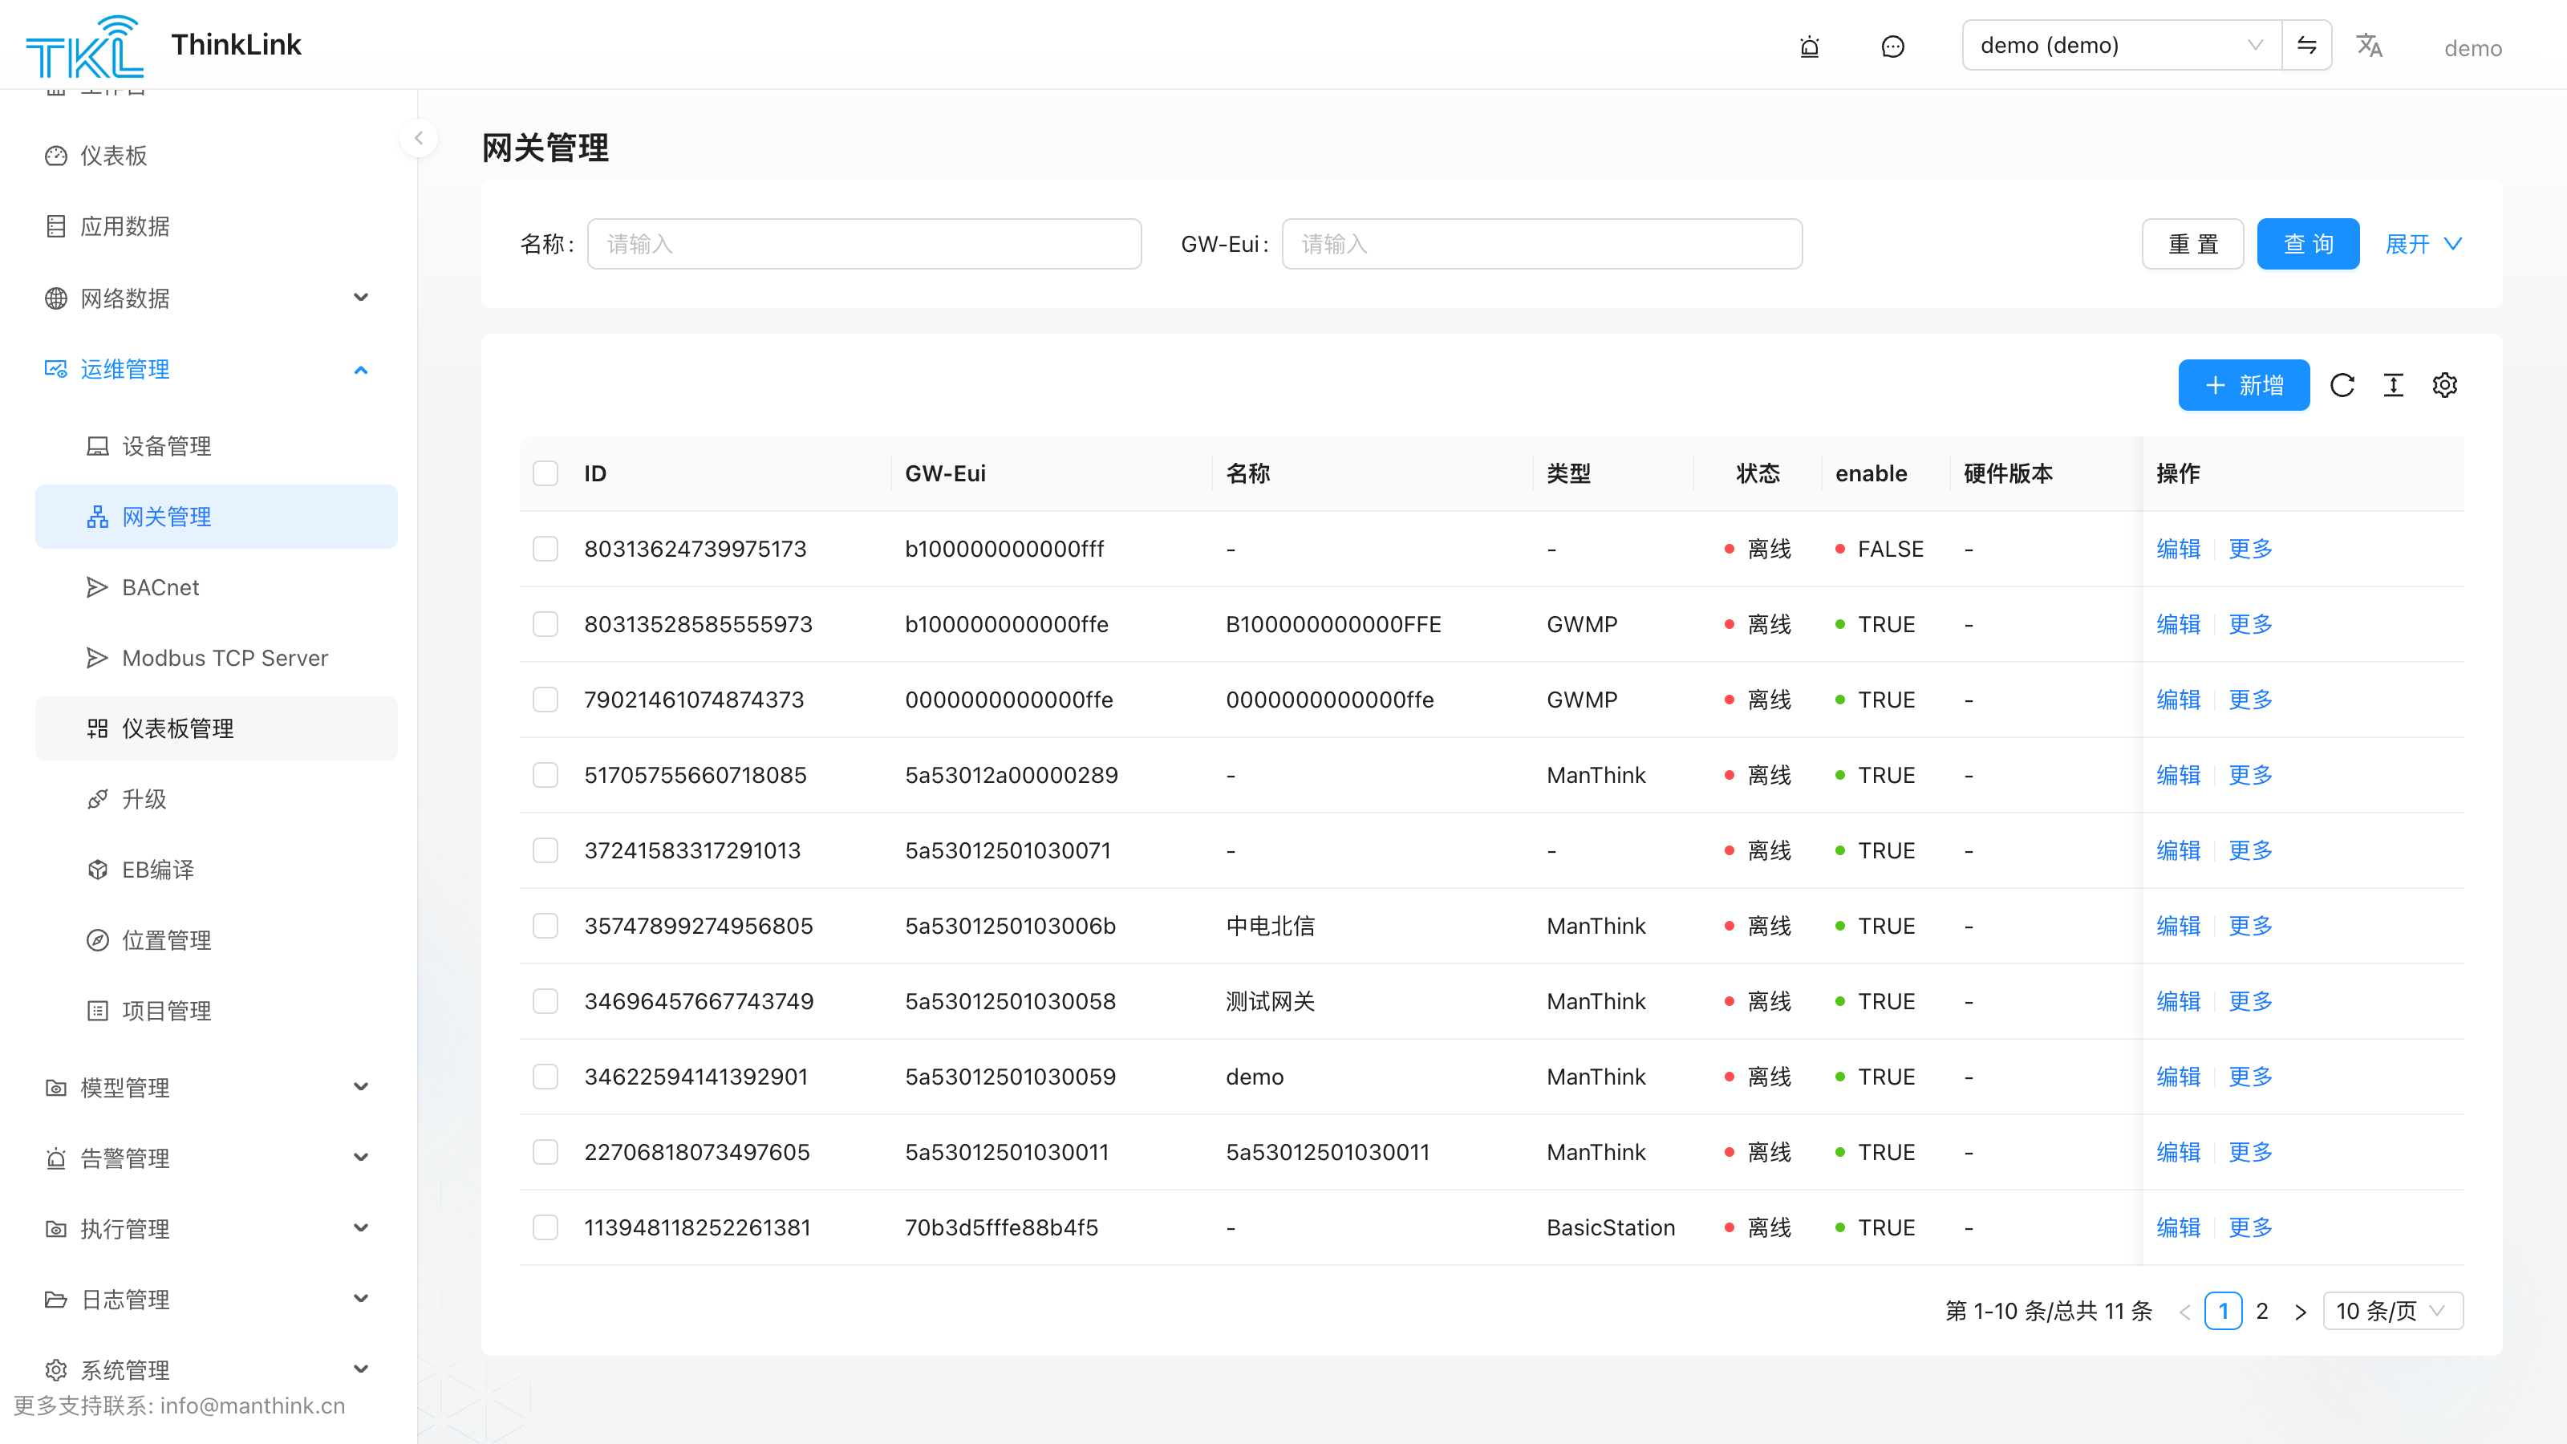
Task: Click 编辑 for the 测试网关 row
Action: 2177,1001
